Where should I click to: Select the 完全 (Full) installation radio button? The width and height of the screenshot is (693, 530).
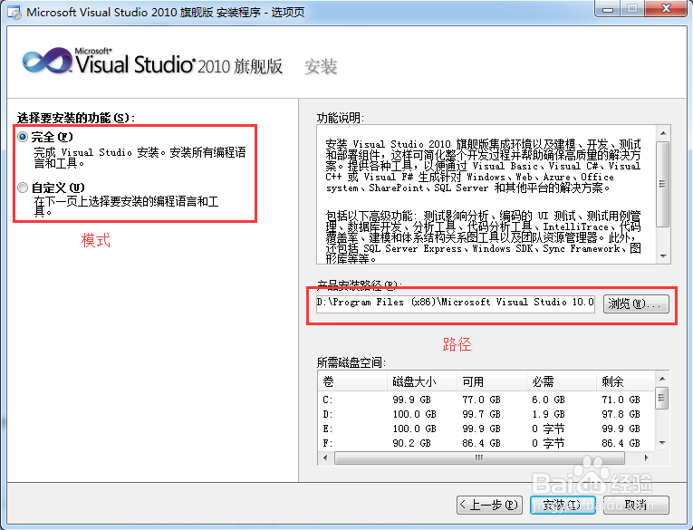pyautogui.click(x=23, y=137)
